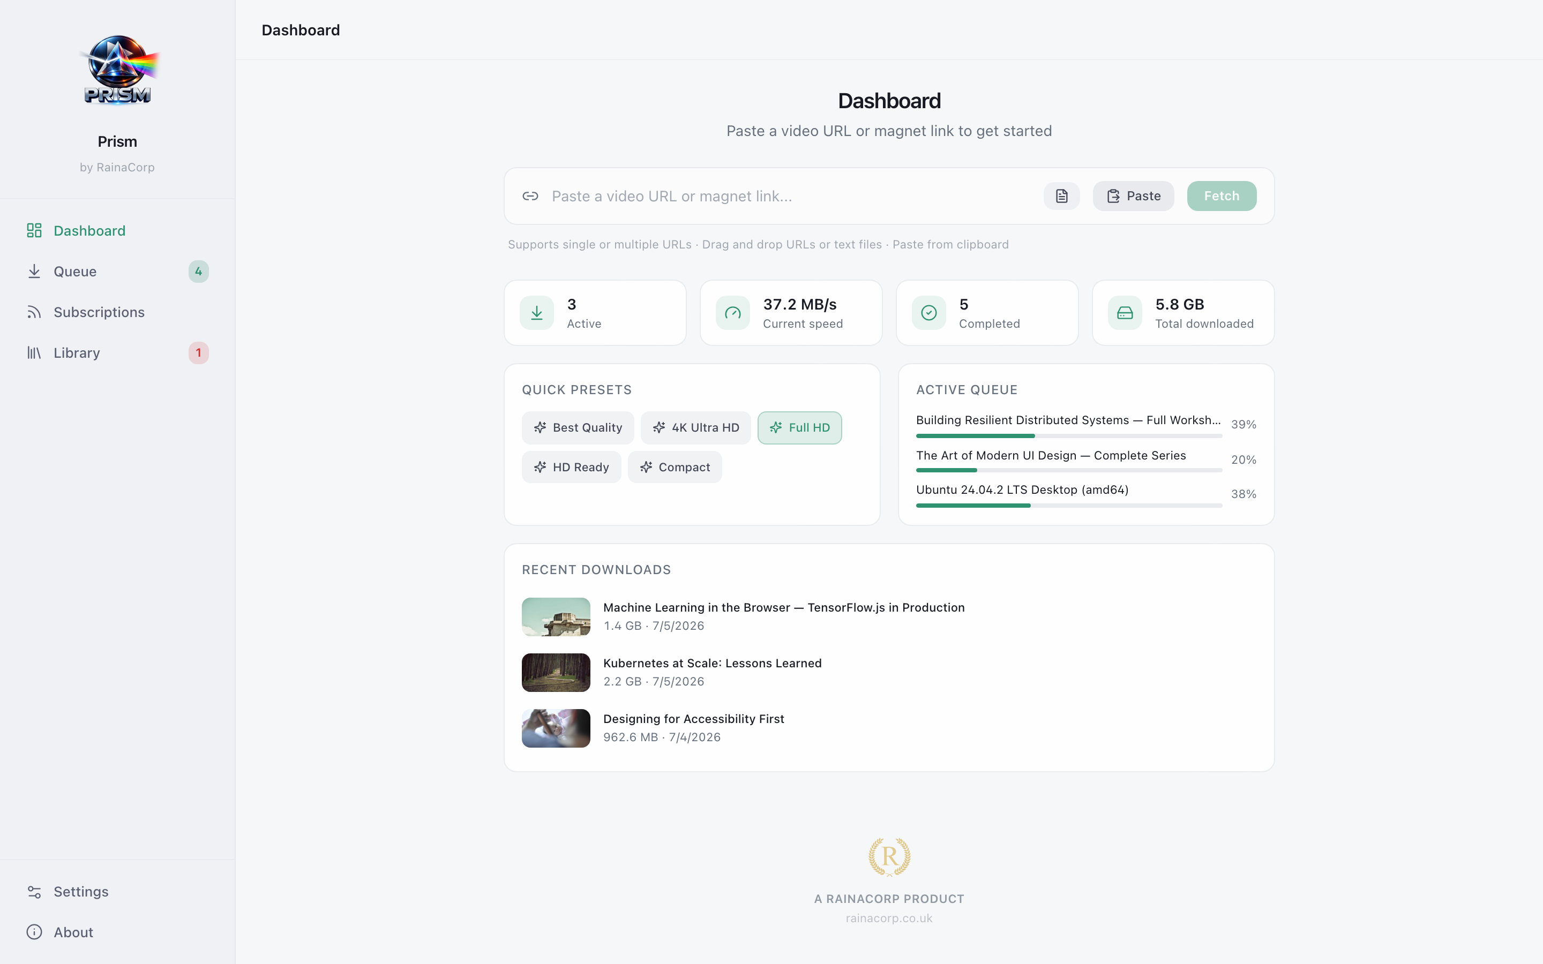1543x964 pixels.
Task: Click Kubernetes at Scale: Lessons Learned title
Action: [x=712, y=663]
